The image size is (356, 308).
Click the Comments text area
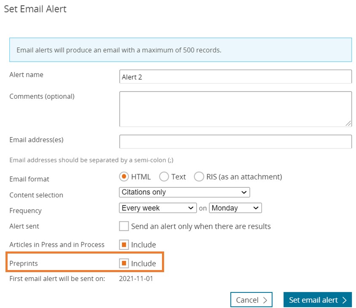pyautogui.click(x=235, y=109)
